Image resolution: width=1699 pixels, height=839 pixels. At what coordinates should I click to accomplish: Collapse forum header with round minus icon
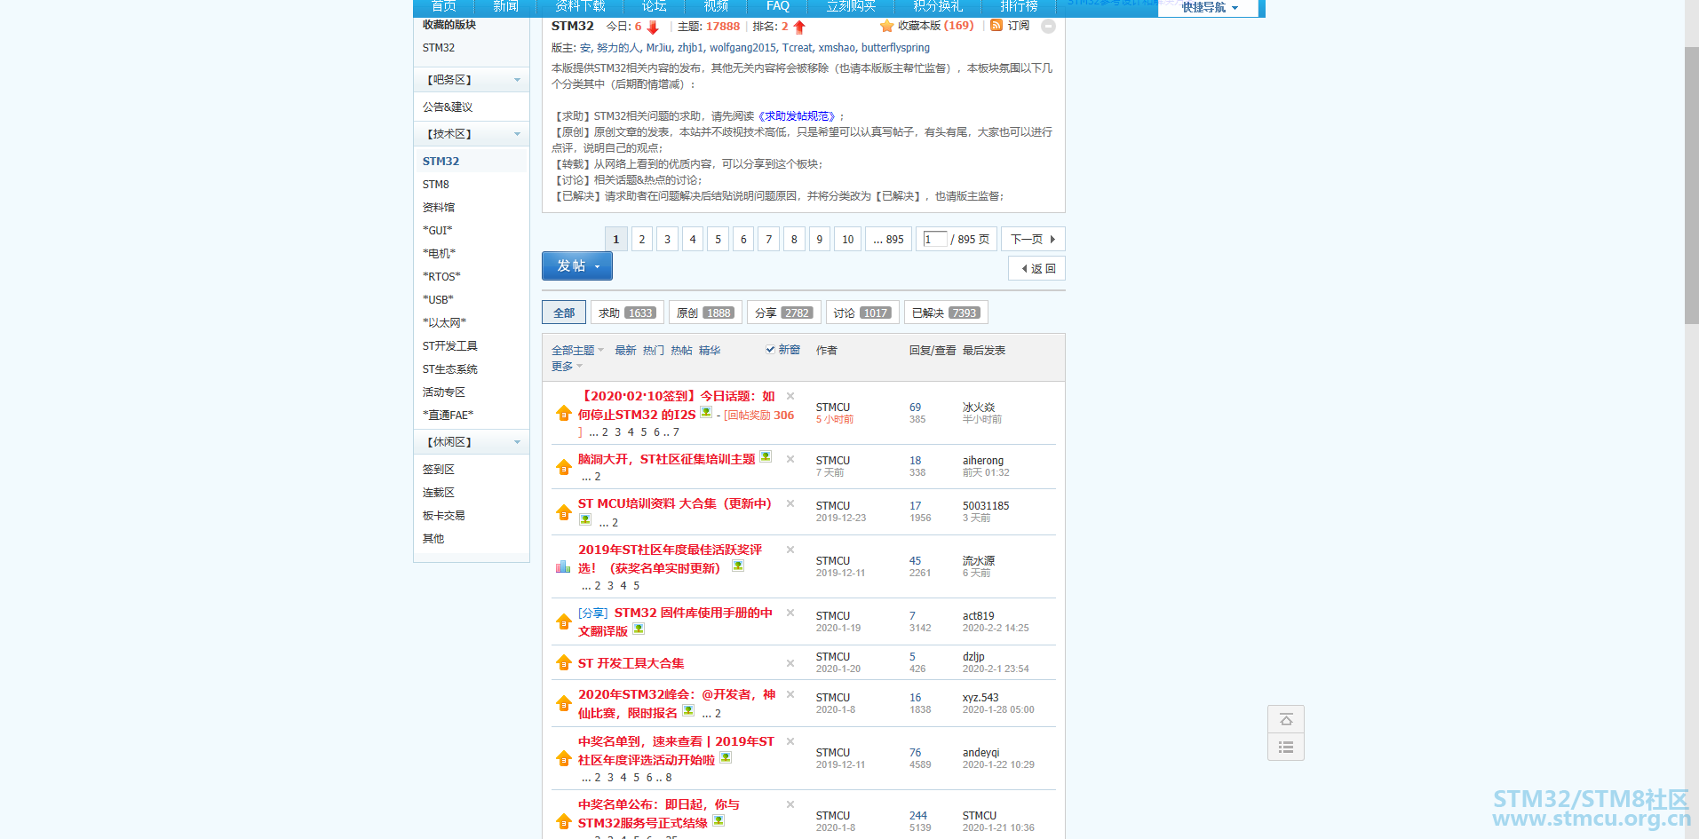coord(1048,27)
